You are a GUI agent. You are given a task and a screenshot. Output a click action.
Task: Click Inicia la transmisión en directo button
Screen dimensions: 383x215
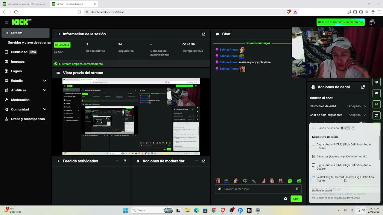point(341,22)
